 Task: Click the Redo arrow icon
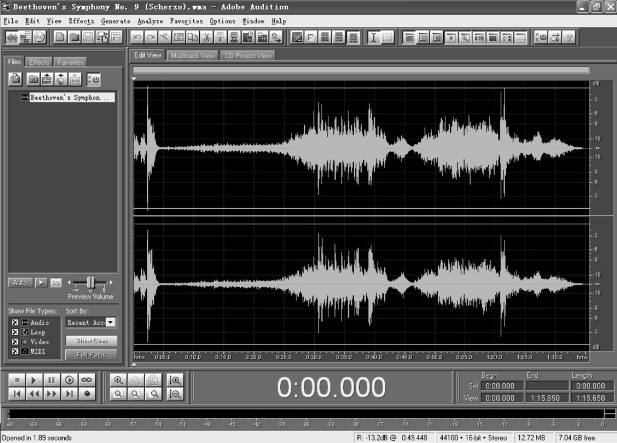coord(151,37)
